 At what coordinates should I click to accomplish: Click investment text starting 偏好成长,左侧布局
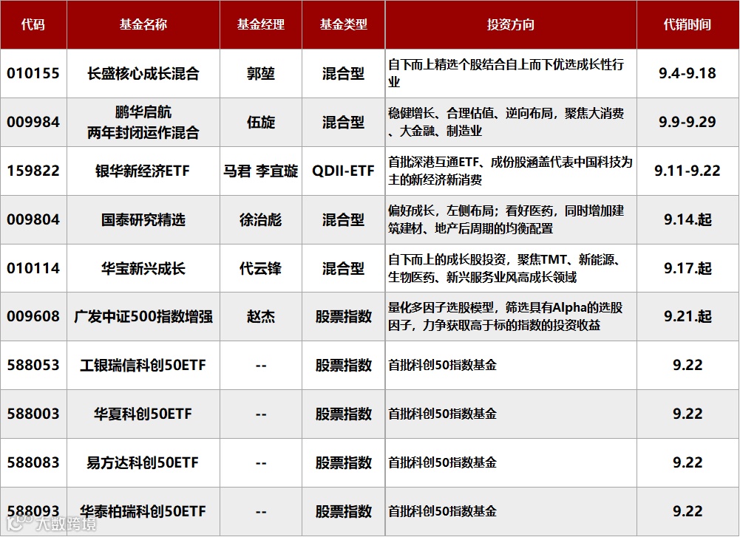click(x=506, y=219)
